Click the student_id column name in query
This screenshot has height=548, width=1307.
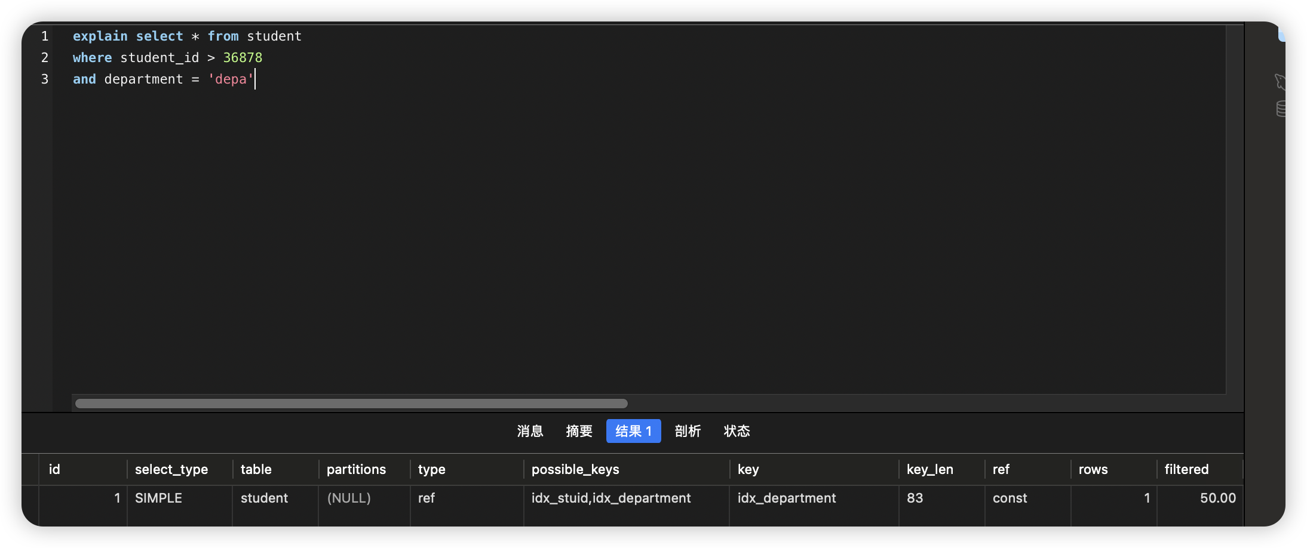tap(159, 58)
